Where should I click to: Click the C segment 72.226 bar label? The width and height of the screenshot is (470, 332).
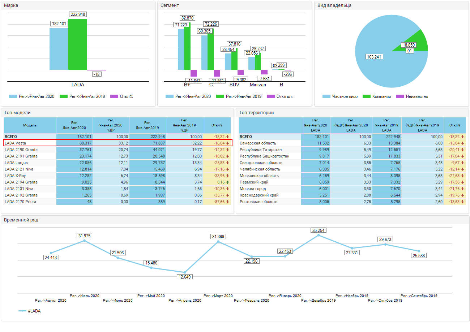pos(211,24)
